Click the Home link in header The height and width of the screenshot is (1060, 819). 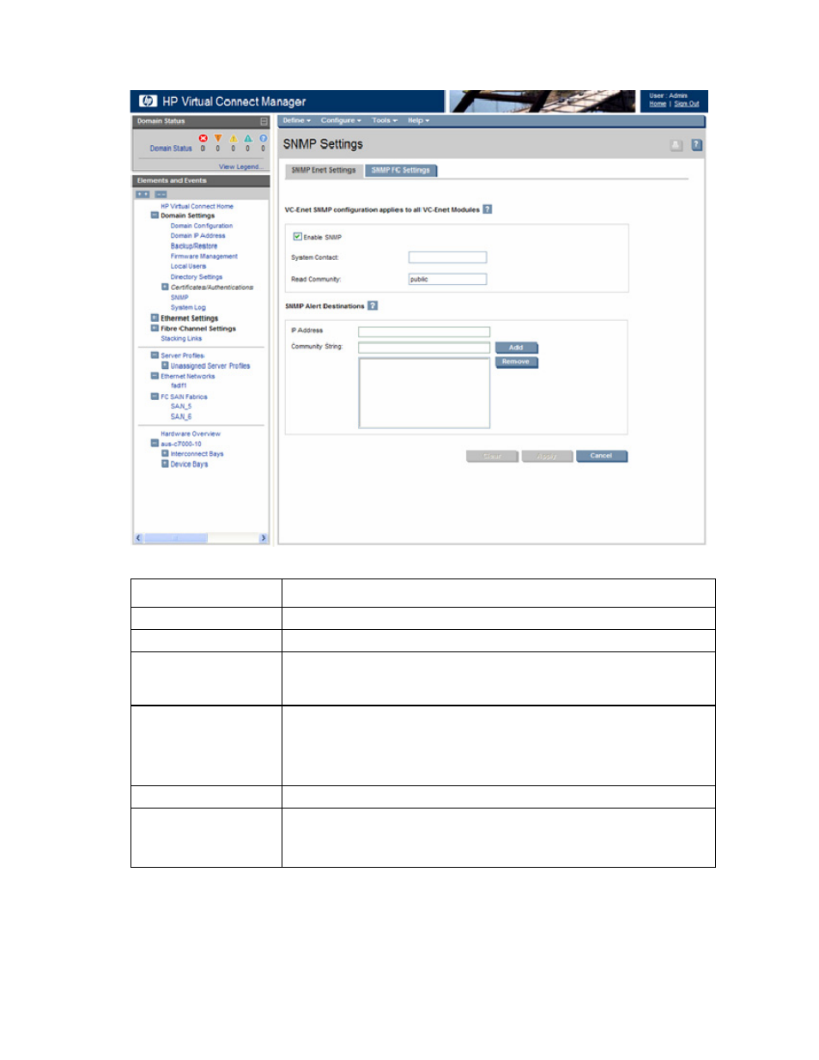pos(658,104)
